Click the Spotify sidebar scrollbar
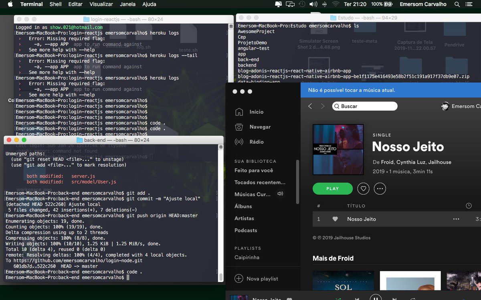The image size is (481, 300). click(297, 182)
